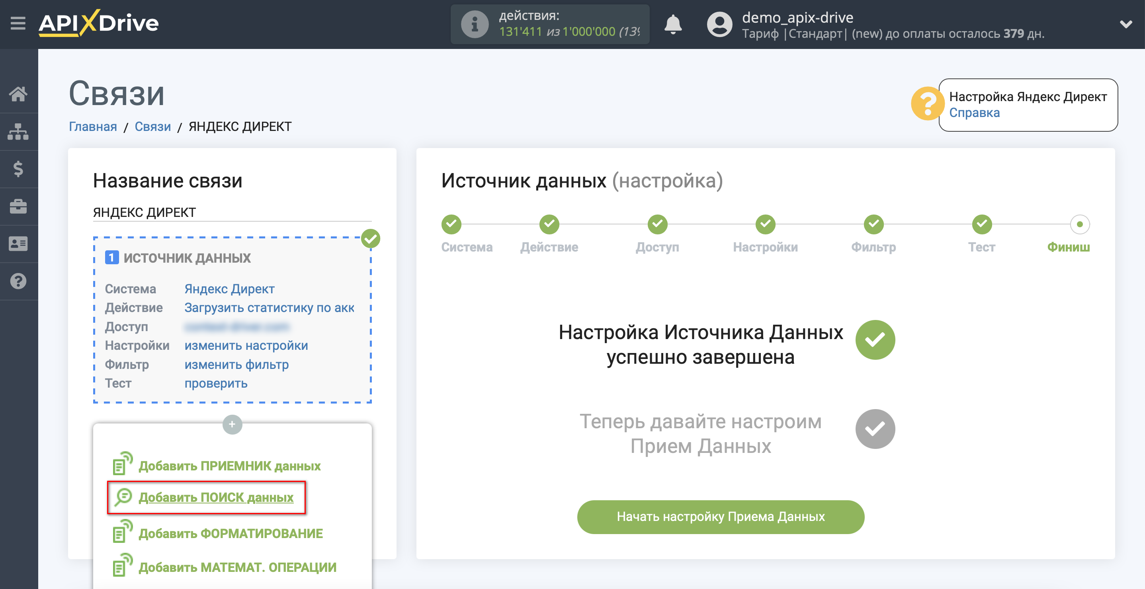Go to Home via sidebar house icon
Image resolution: width=1145 pixels, height=589 pixels.
tap(18, 94)
